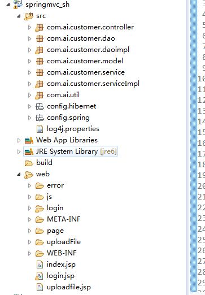205x295 pixels.
Task: Click the src source folder icon
Action: 29,16
